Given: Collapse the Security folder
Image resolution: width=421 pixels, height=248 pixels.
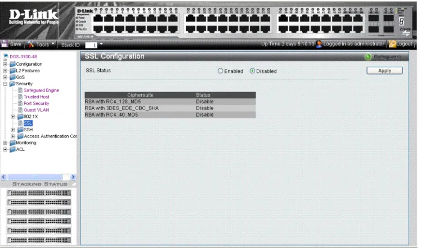Looking at the screenshot, I should (x=5, y=84).
